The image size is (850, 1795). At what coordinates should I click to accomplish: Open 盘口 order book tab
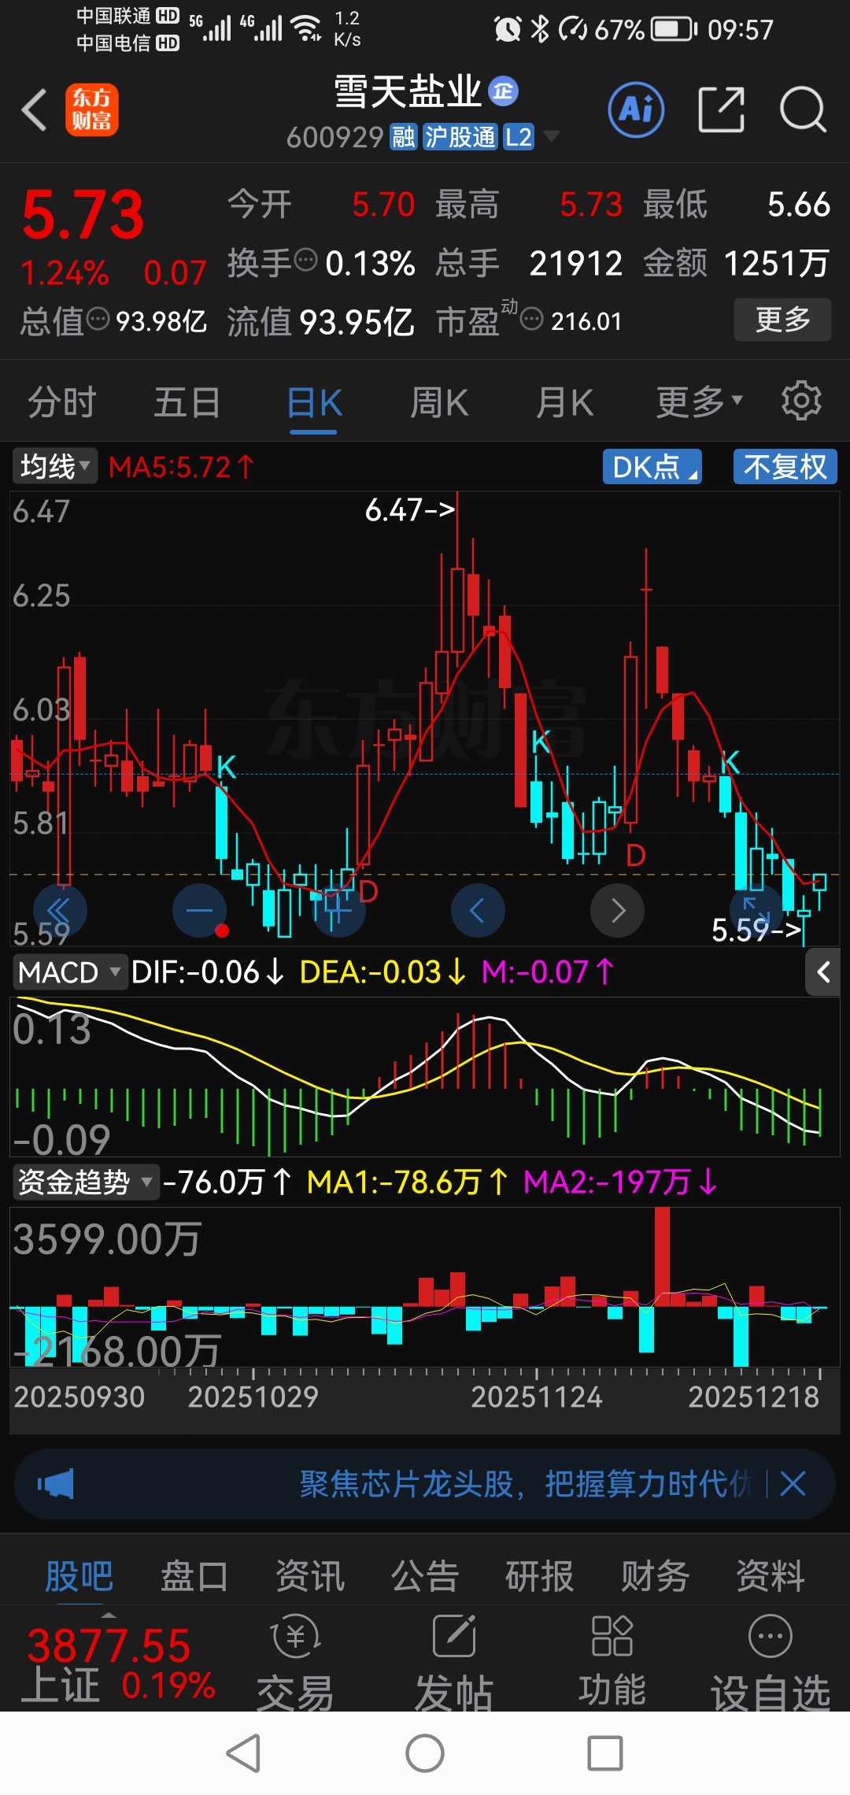(x=194, y=1576)
